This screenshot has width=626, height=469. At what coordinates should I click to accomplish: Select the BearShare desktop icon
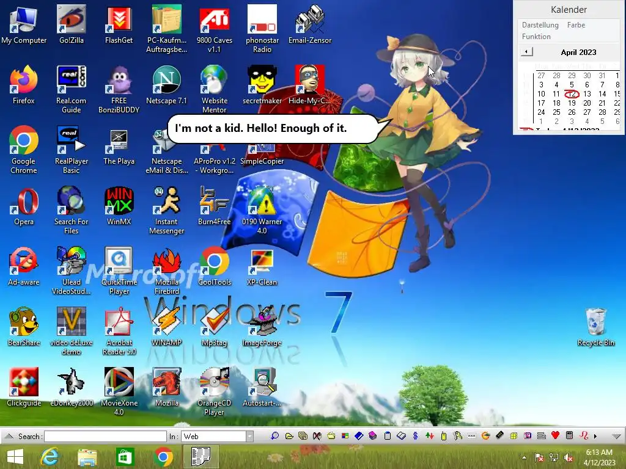pos(24,327)
